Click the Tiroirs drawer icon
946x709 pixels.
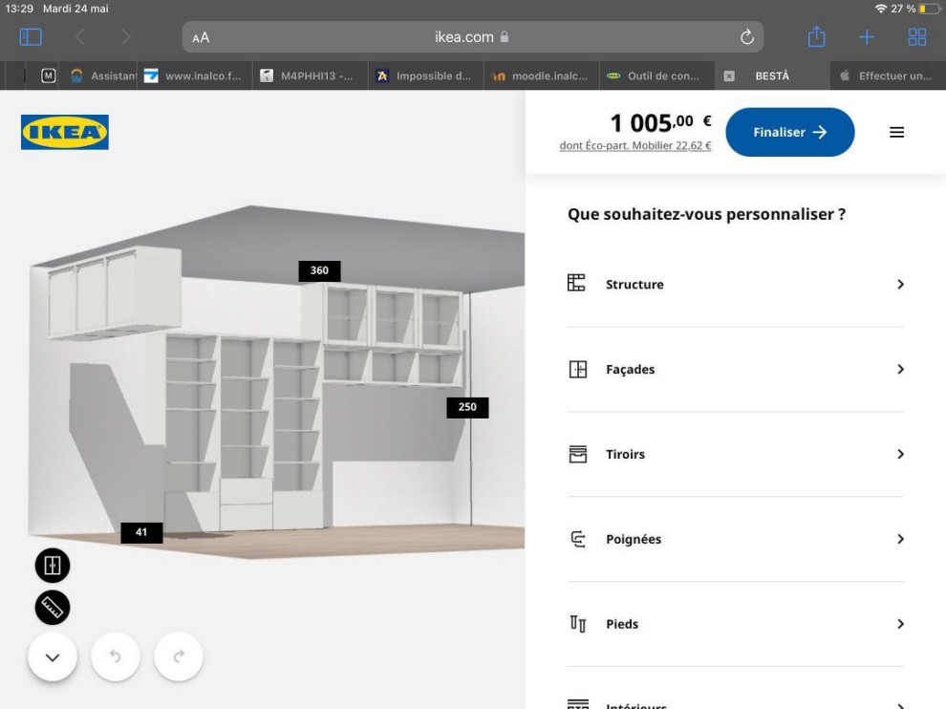[x=578, y=454]
